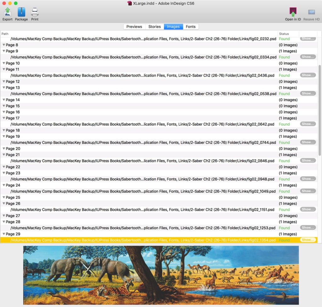Collapse the Page 21 disclosure triangle
Screen dimensions: 322x307
click(x=4, y=155)
